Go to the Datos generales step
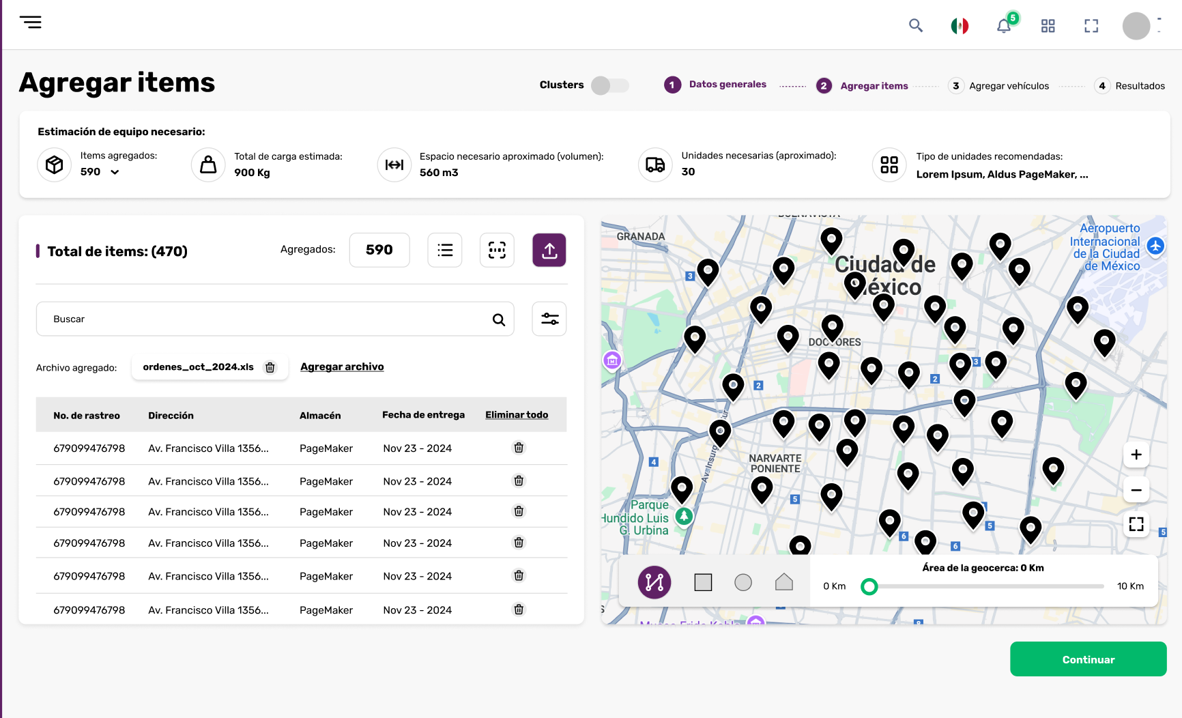1182x718 pixels. (x=727, y=85)
